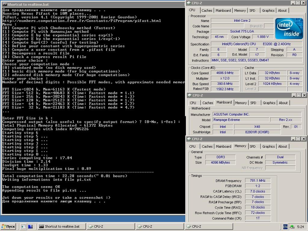Click the Cycle Time tRAS value '18 clocks'

(x=258, y=208)
